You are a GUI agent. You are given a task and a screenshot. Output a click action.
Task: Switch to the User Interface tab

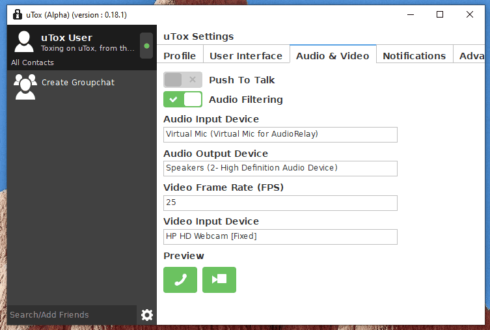click(x=246, y=55)
